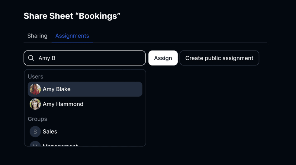
Task: Click the Sales group "S" avatar
Action: tap(35, 131)
